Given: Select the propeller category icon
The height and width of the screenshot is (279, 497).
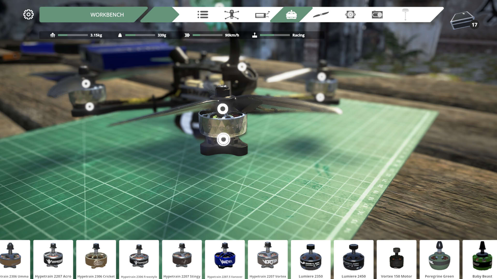Looking at the screenshot, I should [321, 15].
